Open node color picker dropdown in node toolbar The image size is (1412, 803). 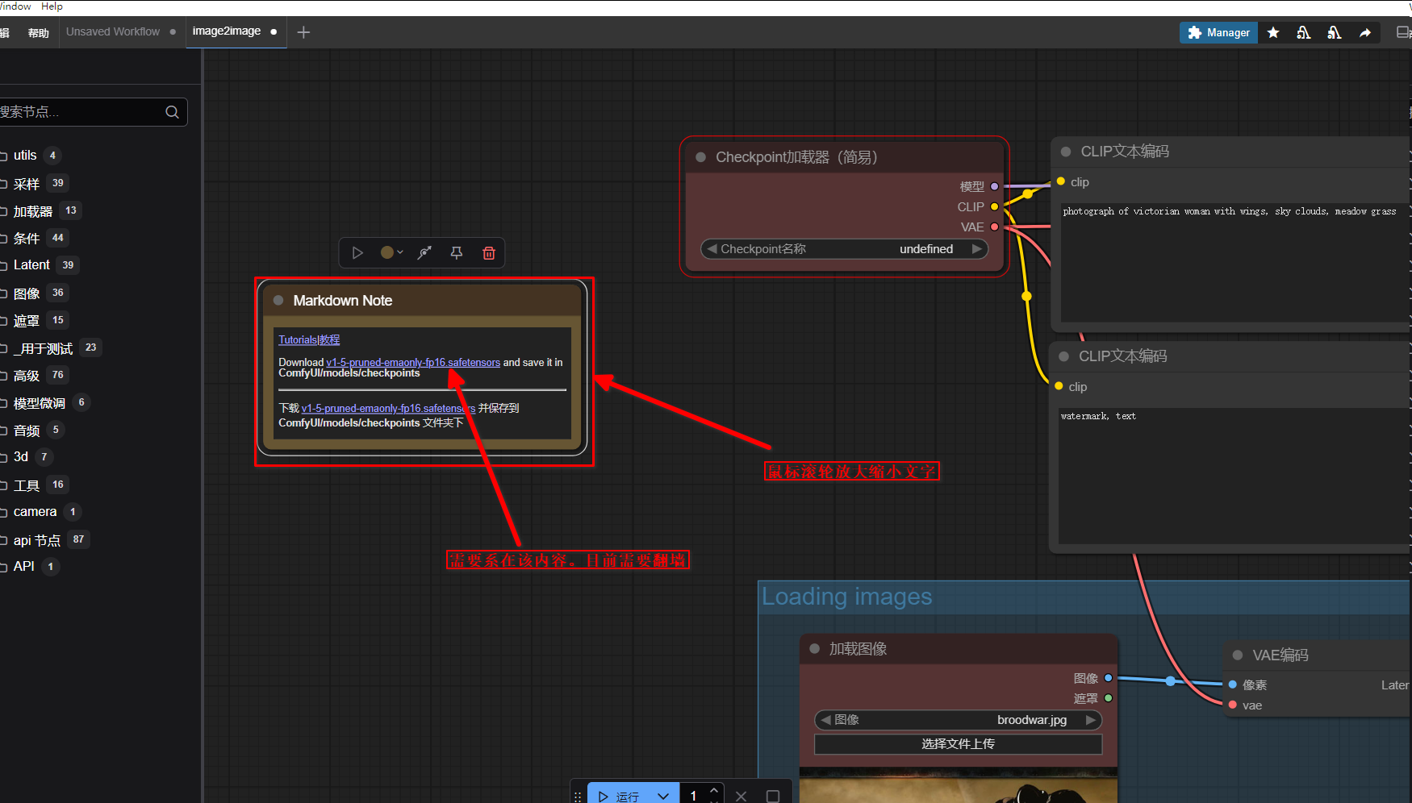click(x=391, y=253)
